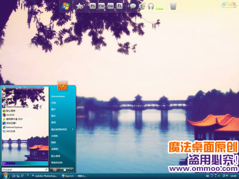The height and width of the screenshot is (179, 239).
Task: Open 音乐 in the Start menu
Action: pyautogui.click(x=54, y=116)
